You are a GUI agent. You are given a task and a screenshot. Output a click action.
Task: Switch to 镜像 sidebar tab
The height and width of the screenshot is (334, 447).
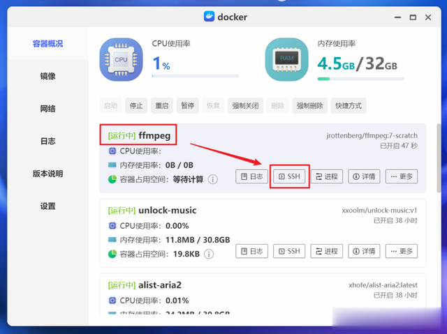point(48,76)
